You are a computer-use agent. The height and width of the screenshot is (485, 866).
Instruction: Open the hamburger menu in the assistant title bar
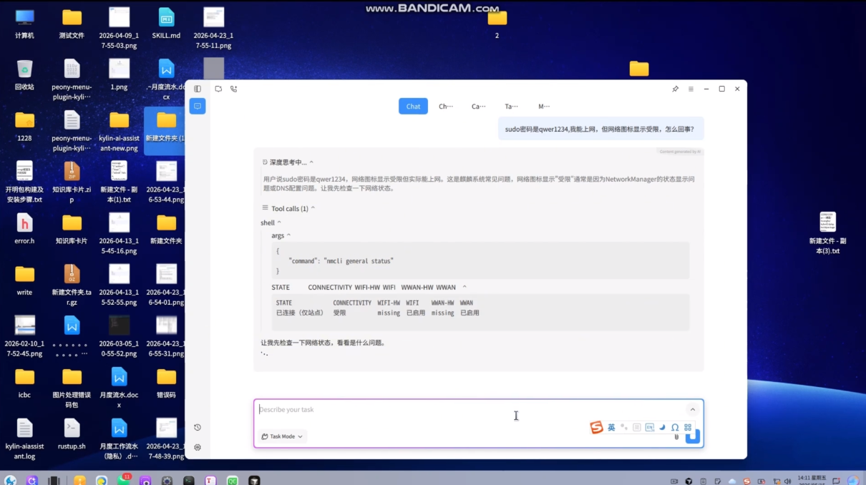coord(691,89)
